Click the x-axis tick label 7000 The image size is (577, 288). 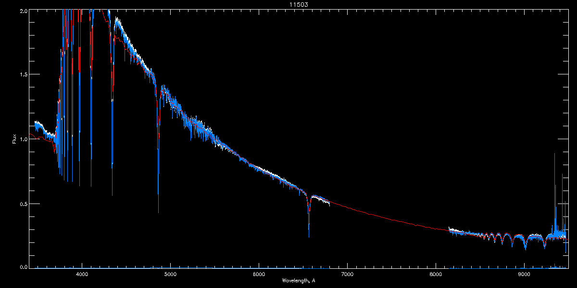347,275
